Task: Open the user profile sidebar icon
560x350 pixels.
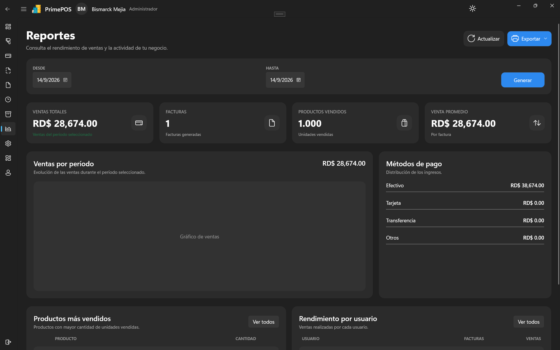Action: (x=8, y=173)
